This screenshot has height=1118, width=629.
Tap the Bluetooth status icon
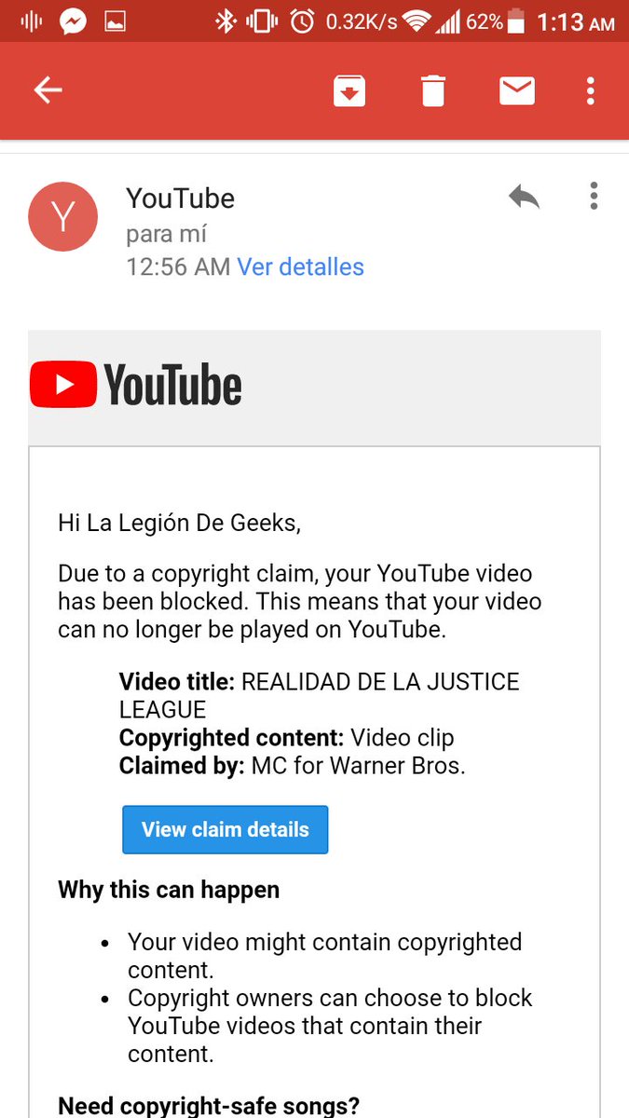[x=225, y=21]
